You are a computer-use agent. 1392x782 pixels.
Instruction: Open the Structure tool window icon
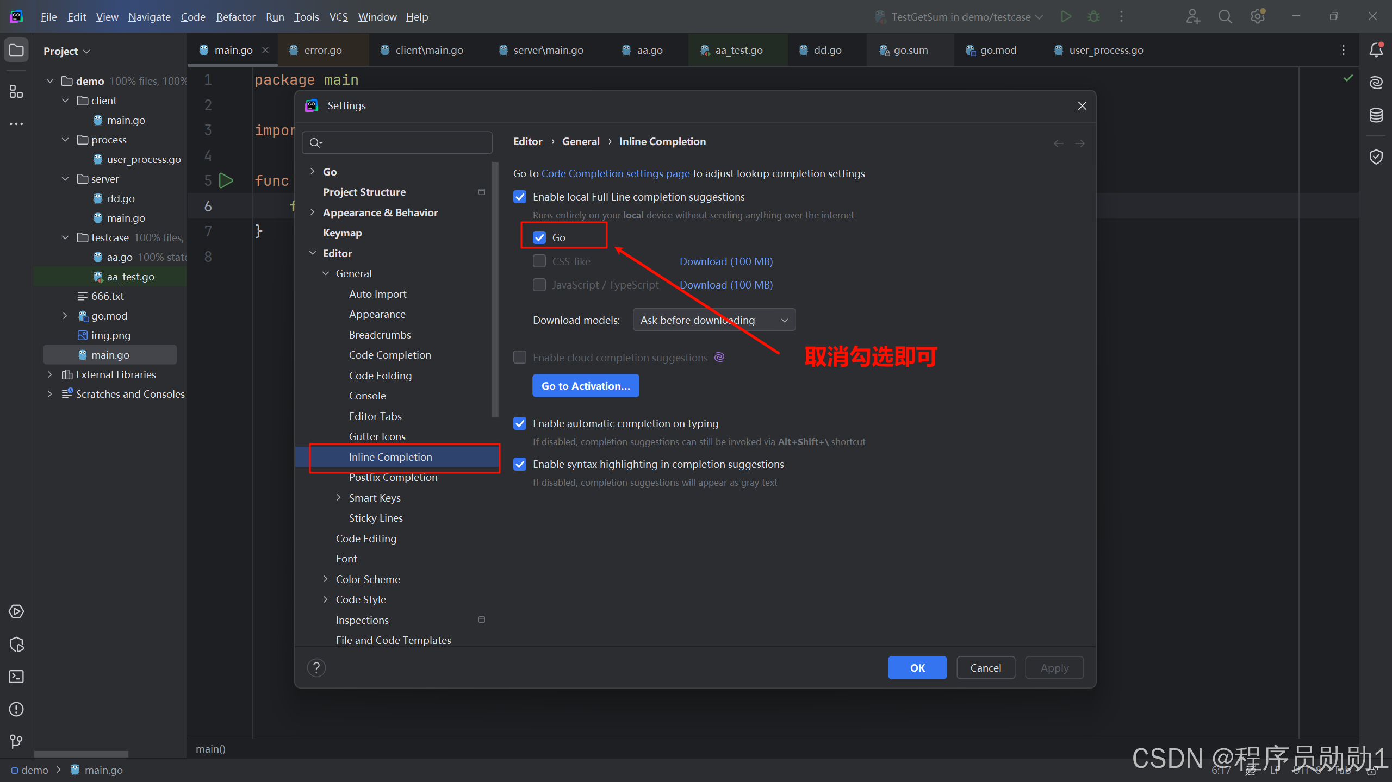tap(16, 92)
